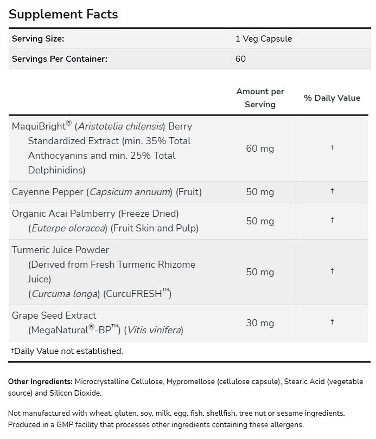Click the GMP facility allergen statement
The image size is (376, 439).
point(156,424)
